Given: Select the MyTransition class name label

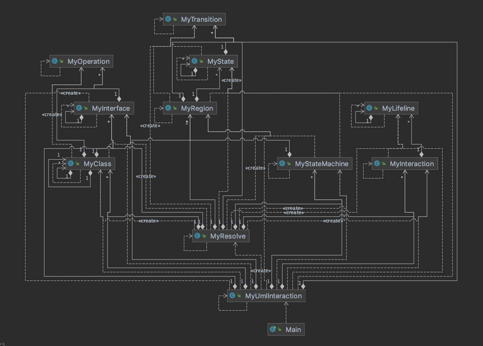Looking at the screenshot, I should coord(201,19).
